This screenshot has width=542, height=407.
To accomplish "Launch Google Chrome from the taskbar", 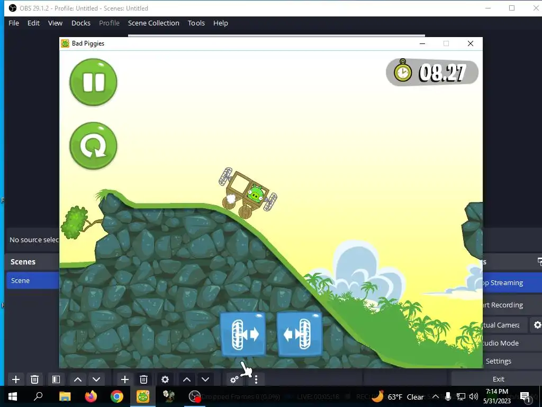I will pyautogui.click(x=117, y=396).
